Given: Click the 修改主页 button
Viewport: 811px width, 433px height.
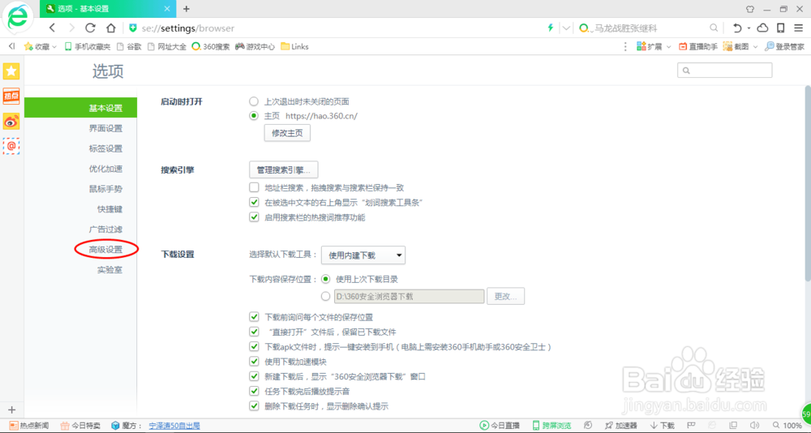Looking at the screenshot, I should [x=287, y=133].
